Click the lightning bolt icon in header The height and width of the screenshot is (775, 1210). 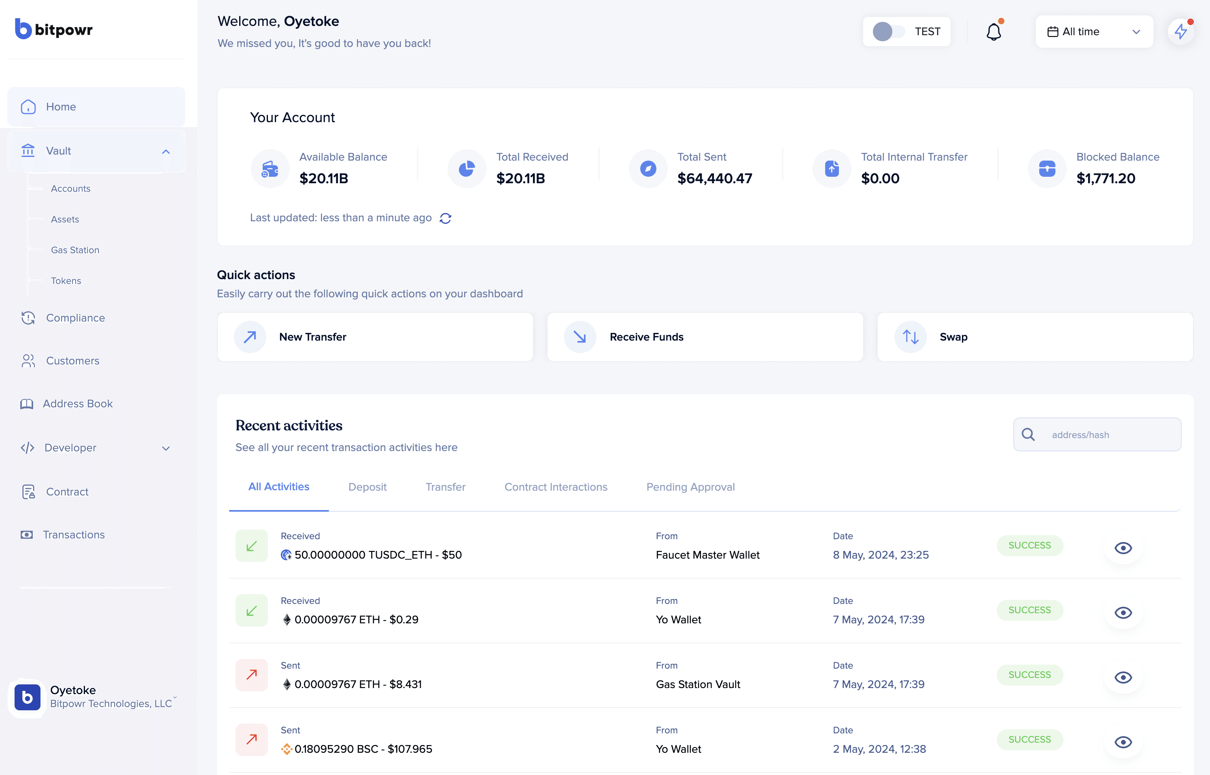[1180, 32]
